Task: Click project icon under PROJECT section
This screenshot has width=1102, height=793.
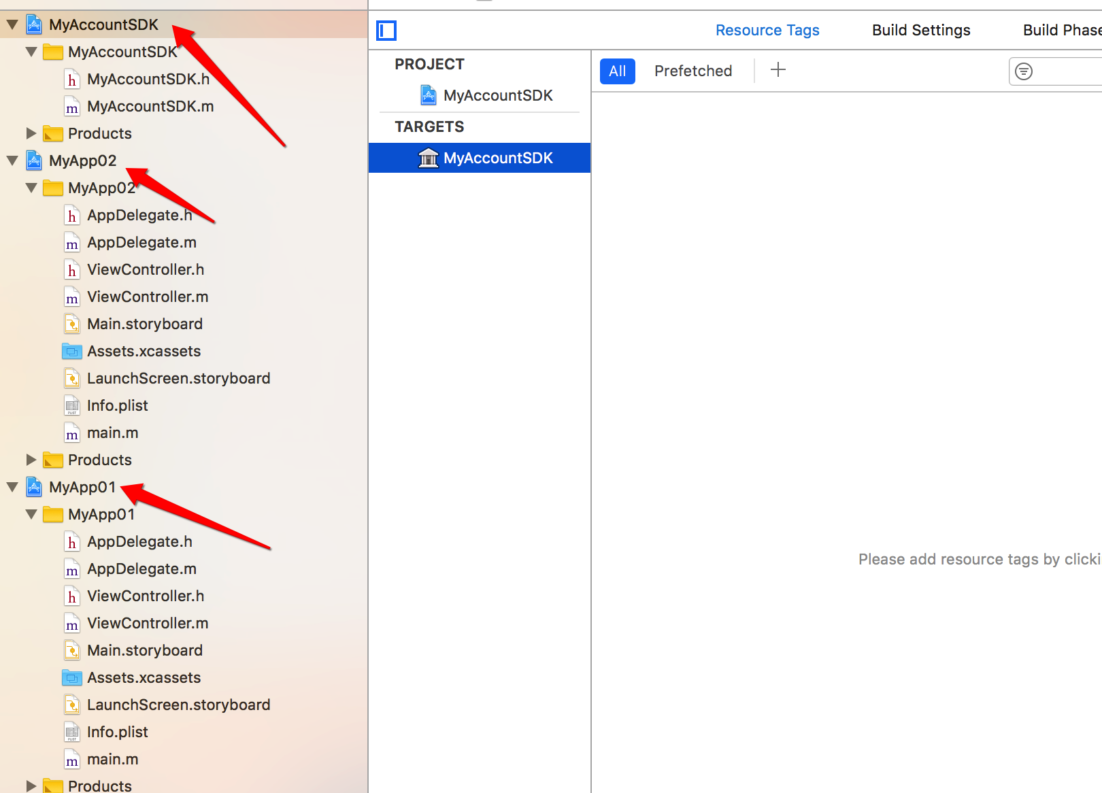Action: [429, 95]
